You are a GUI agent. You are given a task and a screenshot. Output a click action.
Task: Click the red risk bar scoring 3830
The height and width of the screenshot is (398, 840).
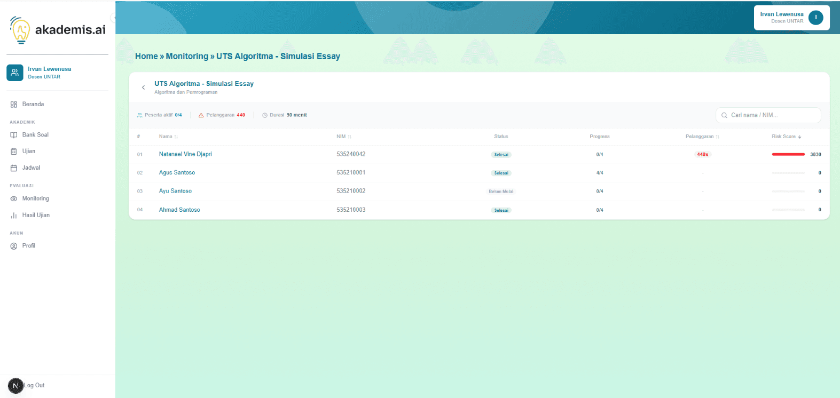coord(788,154)
